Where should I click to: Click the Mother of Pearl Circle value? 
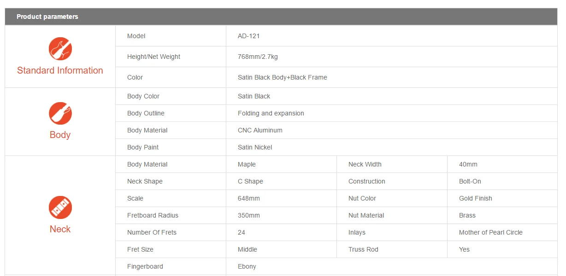pos(490,232)
